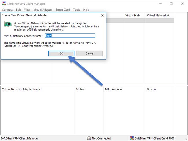
Task: Click the Not Connected status icon
Action: (x=89, y=138)
